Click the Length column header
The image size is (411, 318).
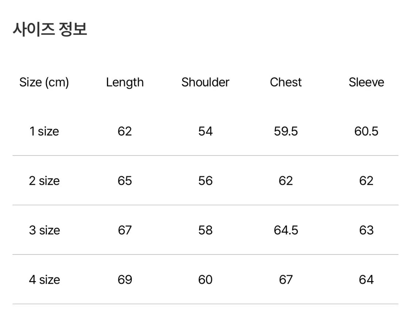click(125, 83)
